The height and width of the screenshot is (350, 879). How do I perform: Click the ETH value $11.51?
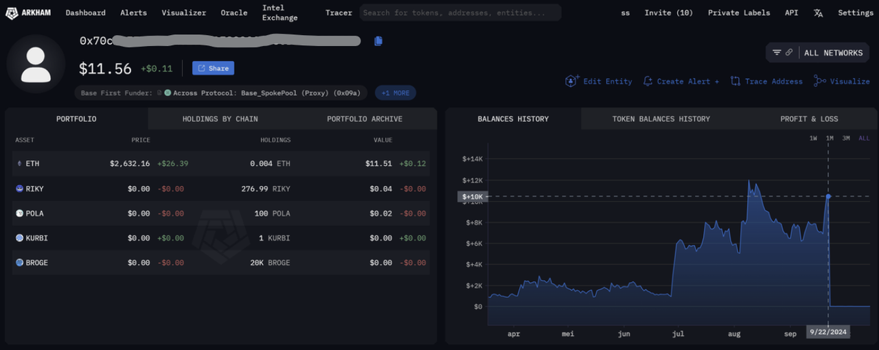click(378, 164)
